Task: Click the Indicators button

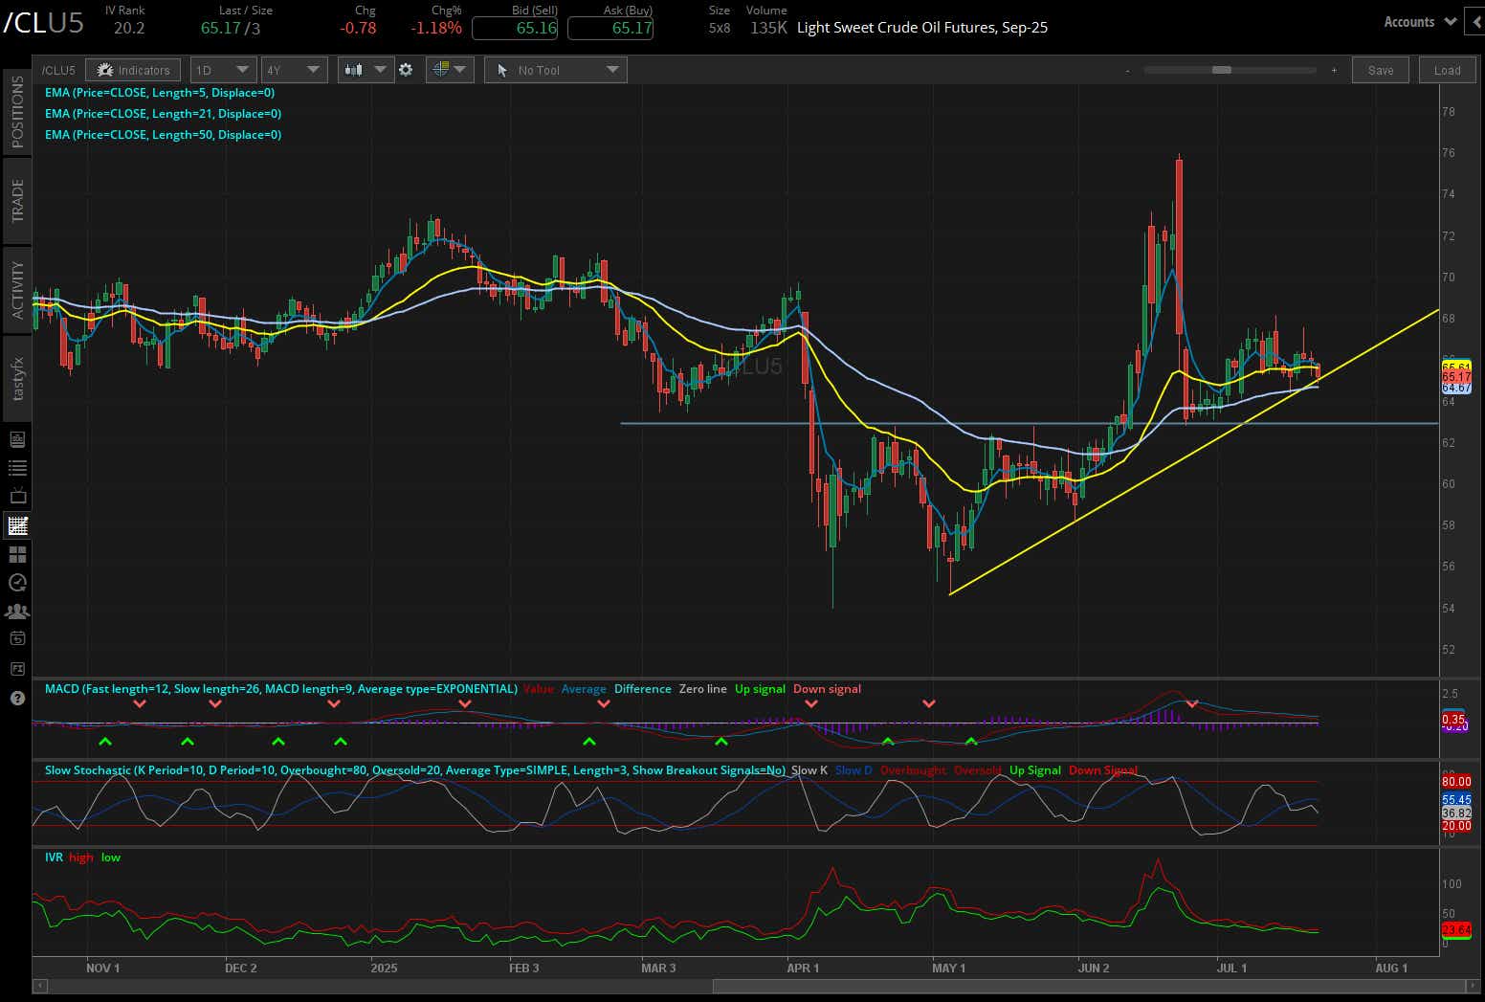Action: click(133, 69)
